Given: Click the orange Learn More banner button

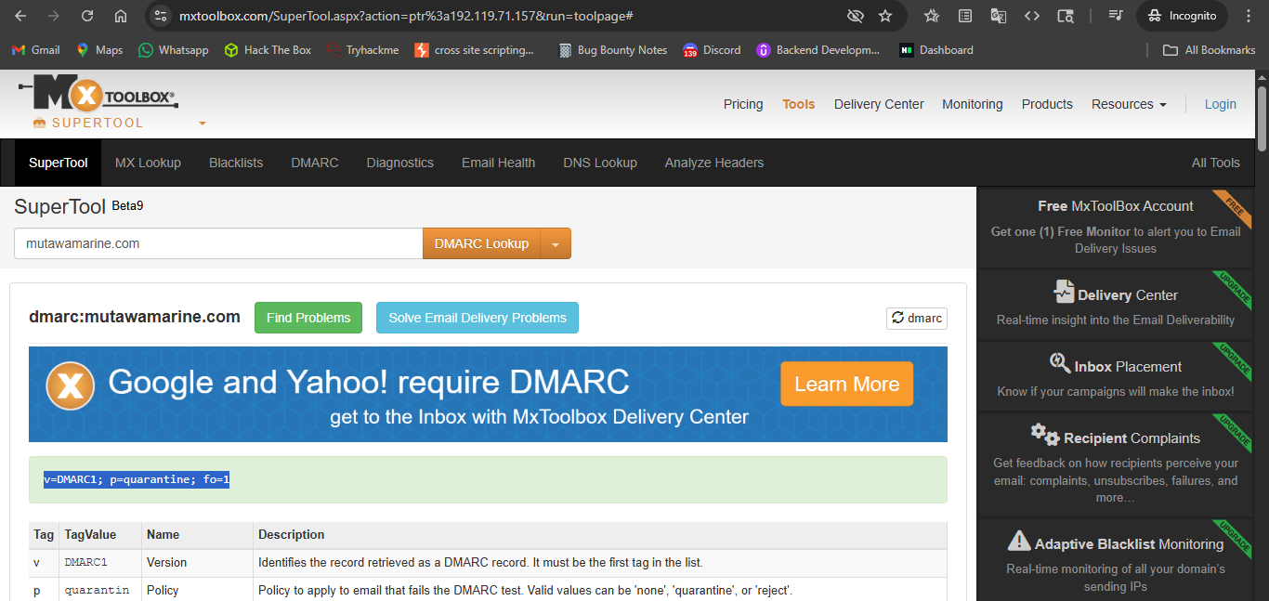Looking at the screenshot, I should (846, 385).
